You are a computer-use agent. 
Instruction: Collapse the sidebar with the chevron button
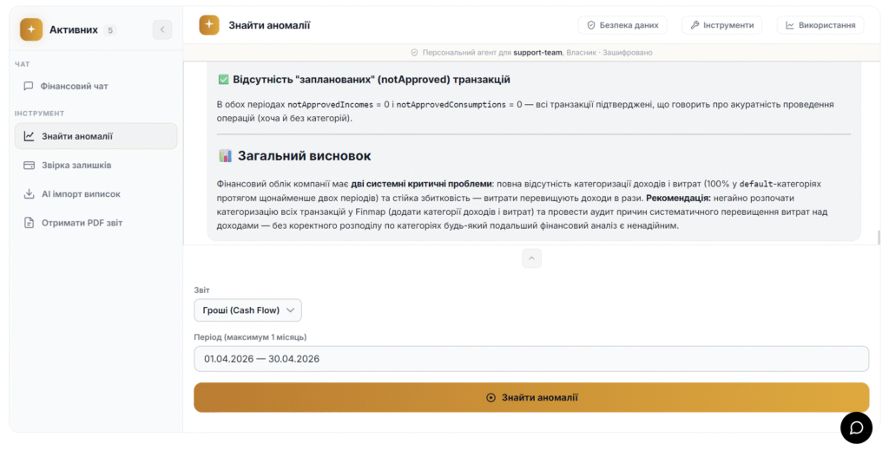coord(162,29)
